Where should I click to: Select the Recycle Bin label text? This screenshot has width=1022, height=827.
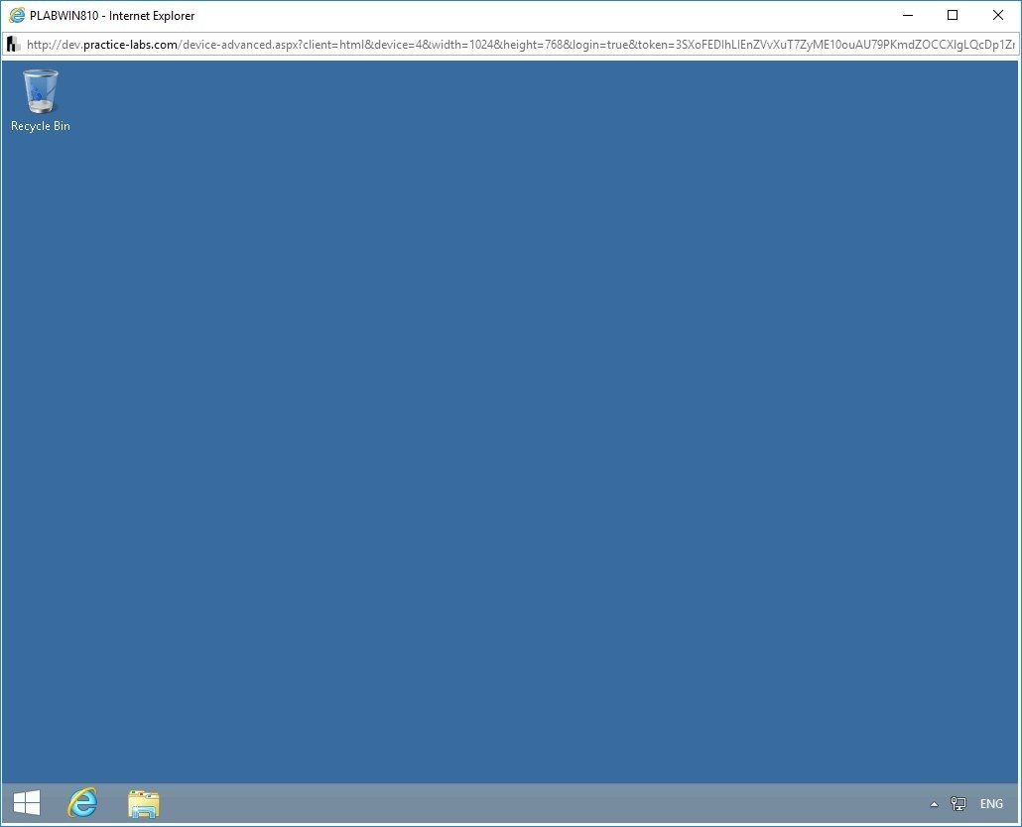point(40,126)
